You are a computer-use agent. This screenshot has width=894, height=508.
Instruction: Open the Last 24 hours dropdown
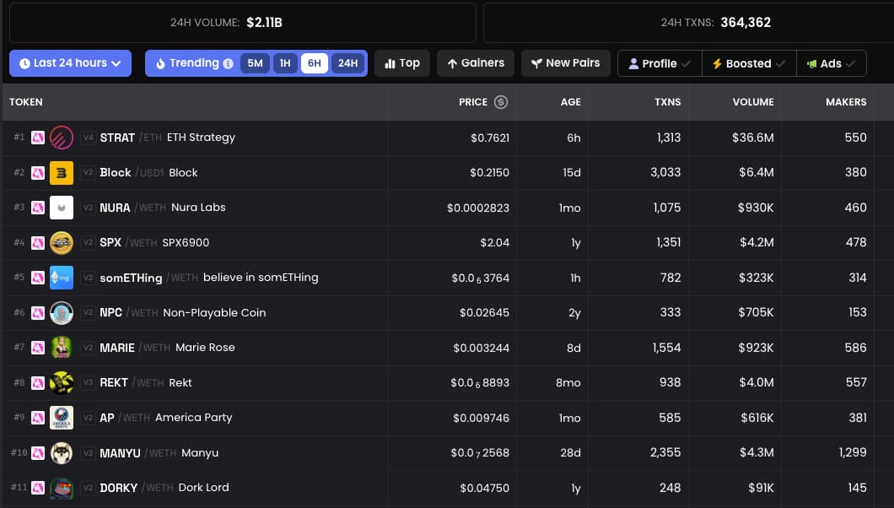pos(70,63)
